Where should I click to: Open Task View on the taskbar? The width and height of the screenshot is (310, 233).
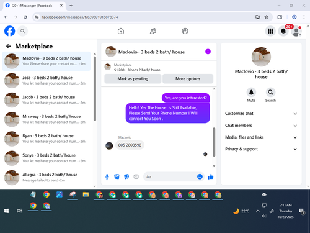click(x=19, y=211)
